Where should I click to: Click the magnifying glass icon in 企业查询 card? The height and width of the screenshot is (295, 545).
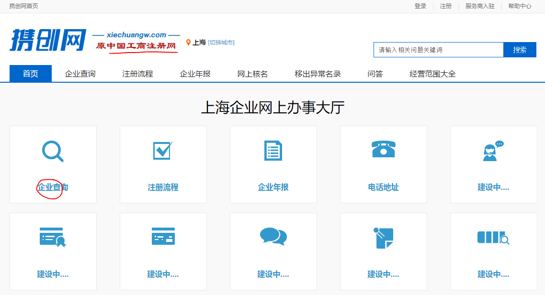click(53, 151)
